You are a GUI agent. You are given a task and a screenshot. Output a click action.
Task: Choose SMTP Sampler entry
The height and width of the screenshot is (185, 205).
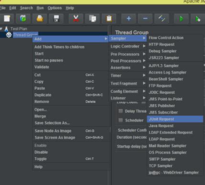coord(175,159)
